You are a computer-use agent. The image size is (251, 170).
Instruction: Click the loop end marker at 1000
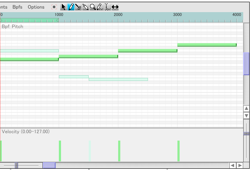pyautogui.click(x=58, y=20)
